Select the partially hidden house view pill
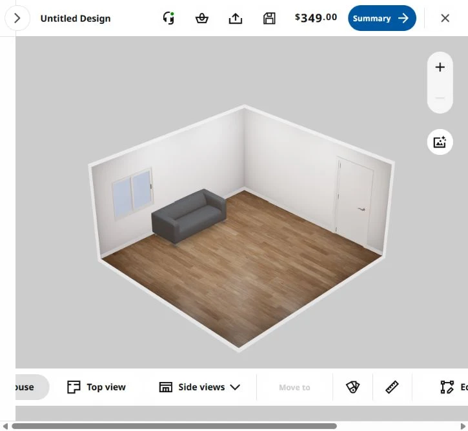 pyautogui.click(x=32, y=387)
